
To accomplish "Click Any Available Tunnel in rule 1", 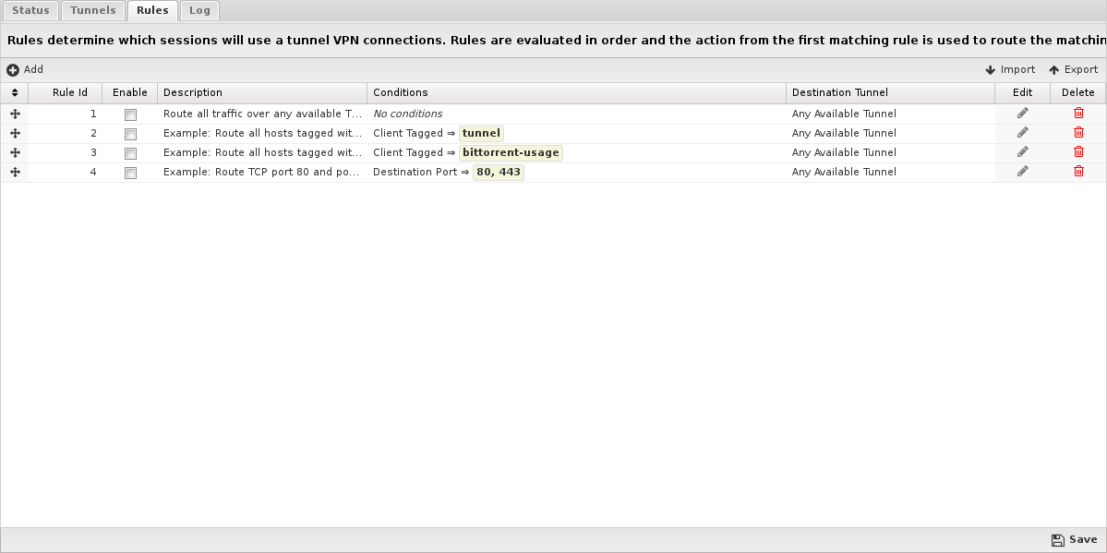I will pyautogui.click(x=845, y=114).
